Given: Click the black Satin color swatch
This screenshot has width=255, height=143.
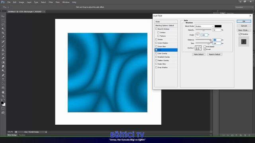Looking at the screenshot, I should 218,26.
